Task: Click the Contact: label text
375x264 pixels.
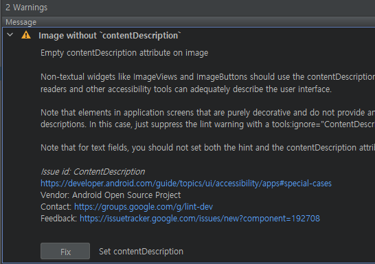Action: 56,207
